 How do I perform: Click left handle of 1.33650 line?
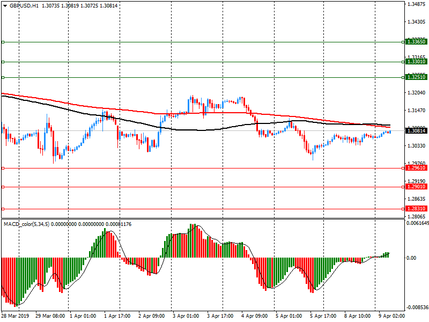3,42
